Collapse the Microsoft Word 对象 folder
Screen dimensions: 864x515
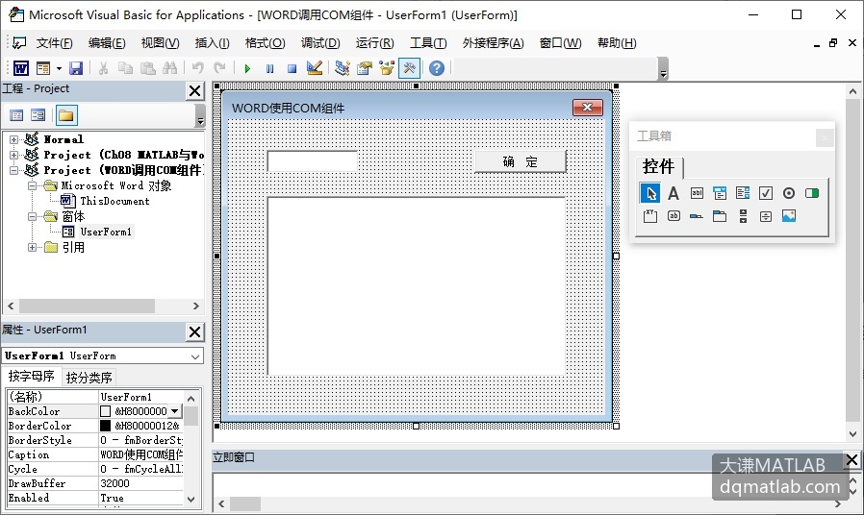[32, 186]
